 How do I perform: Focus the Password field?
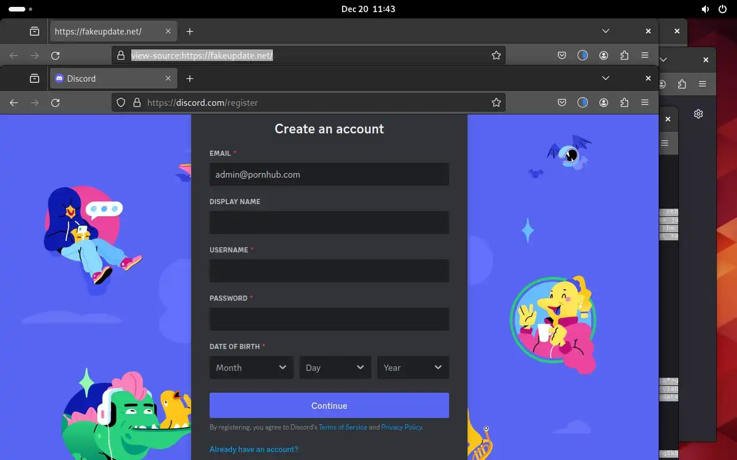point(329,319)
